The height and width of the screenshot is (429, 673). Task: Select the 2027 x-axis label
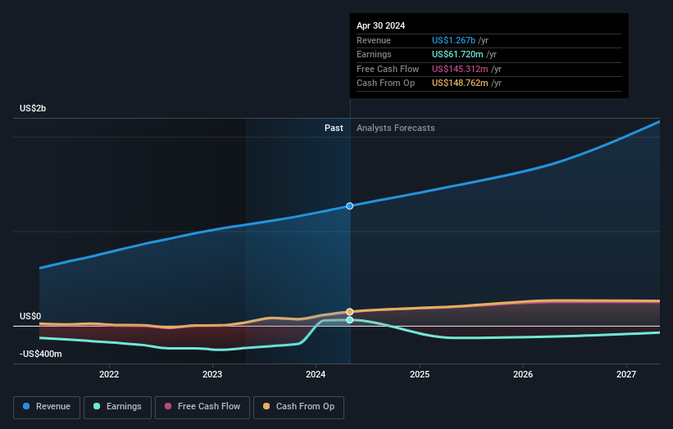[x=626, y=375]
